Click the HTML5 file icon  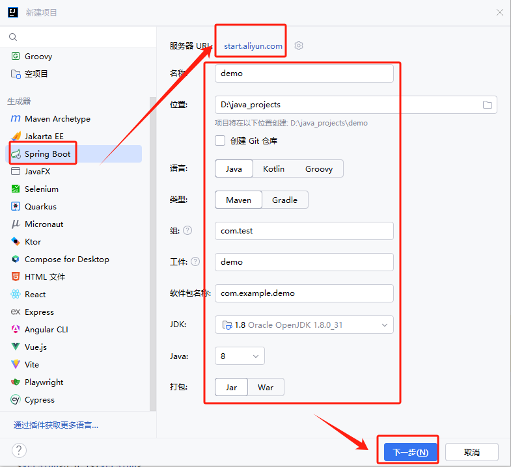click(x=16, y=276)
